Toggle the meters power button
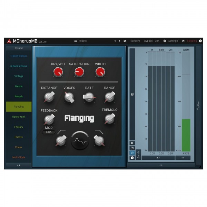The image size is (207, 207). (x=132, y=153)
